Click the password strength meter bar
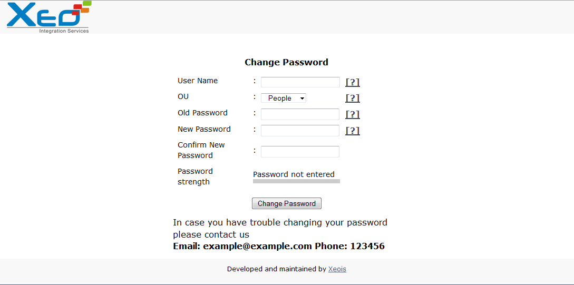The width and height of the screenshot is (574, 285). pyautogui.click(x=296, y=181)
